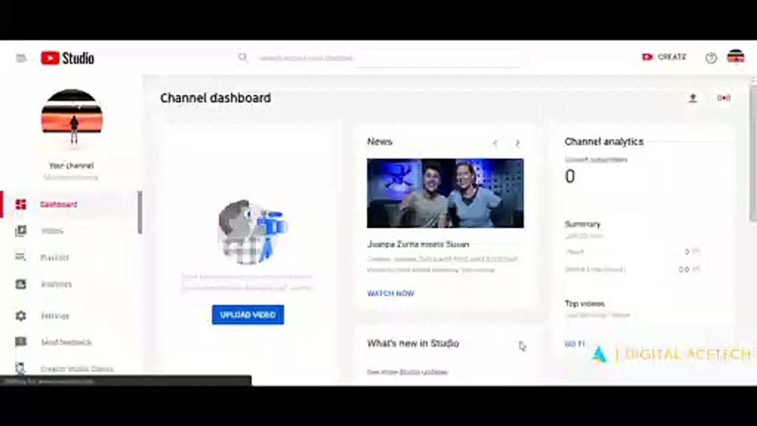The width and height of the screenshot is (757, 426).
Task: Click the Playlists sidebar icon
Action: (x=21, y=257)
